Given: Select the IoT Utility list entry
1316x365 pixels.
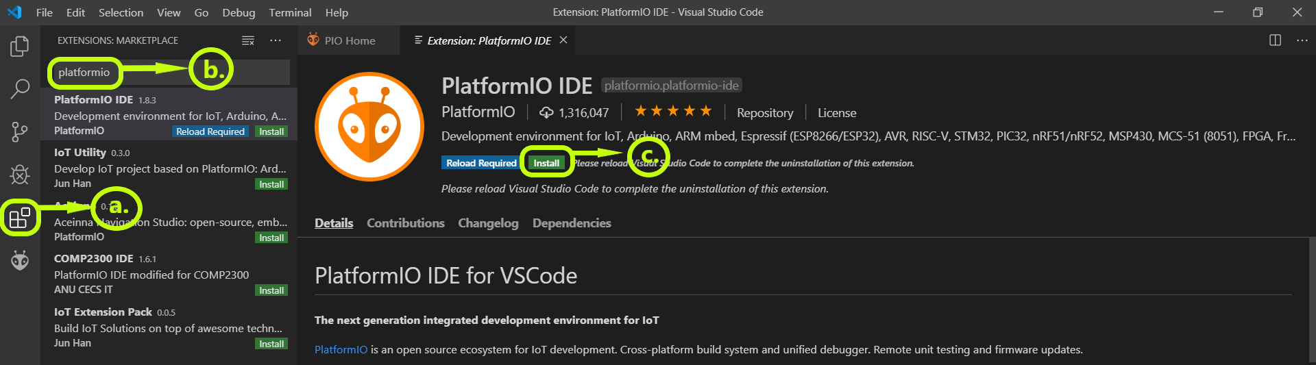Looking at the screenshot, I should click(x=169, y=167).
